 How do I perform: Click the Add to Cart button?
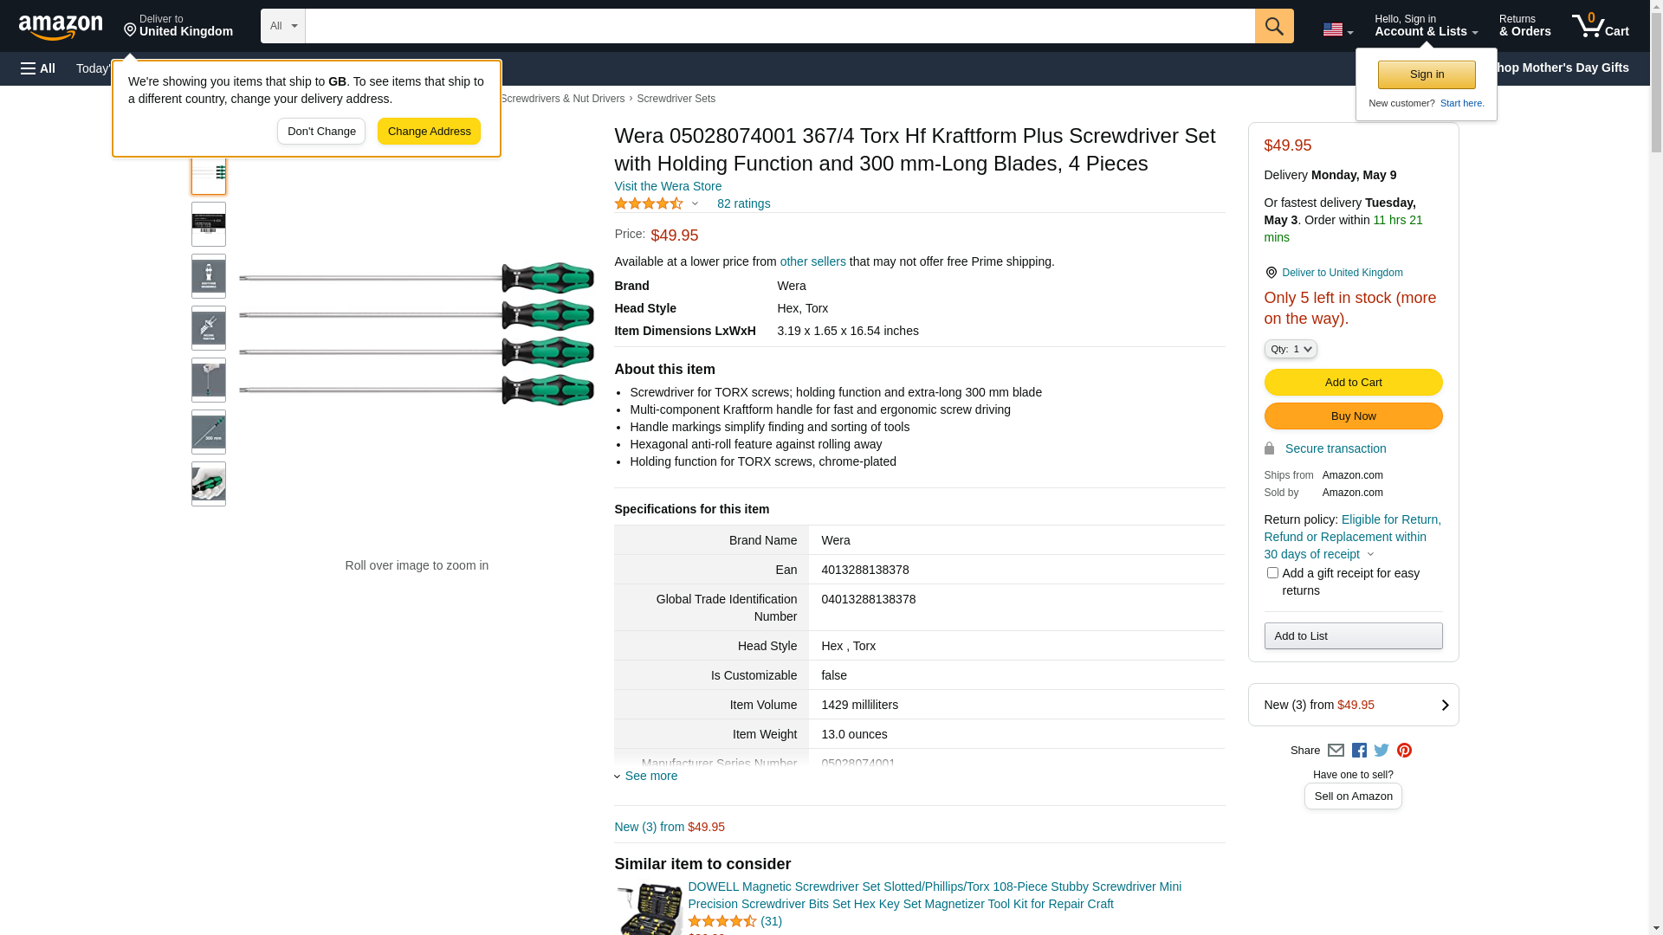click(1352, 383)
